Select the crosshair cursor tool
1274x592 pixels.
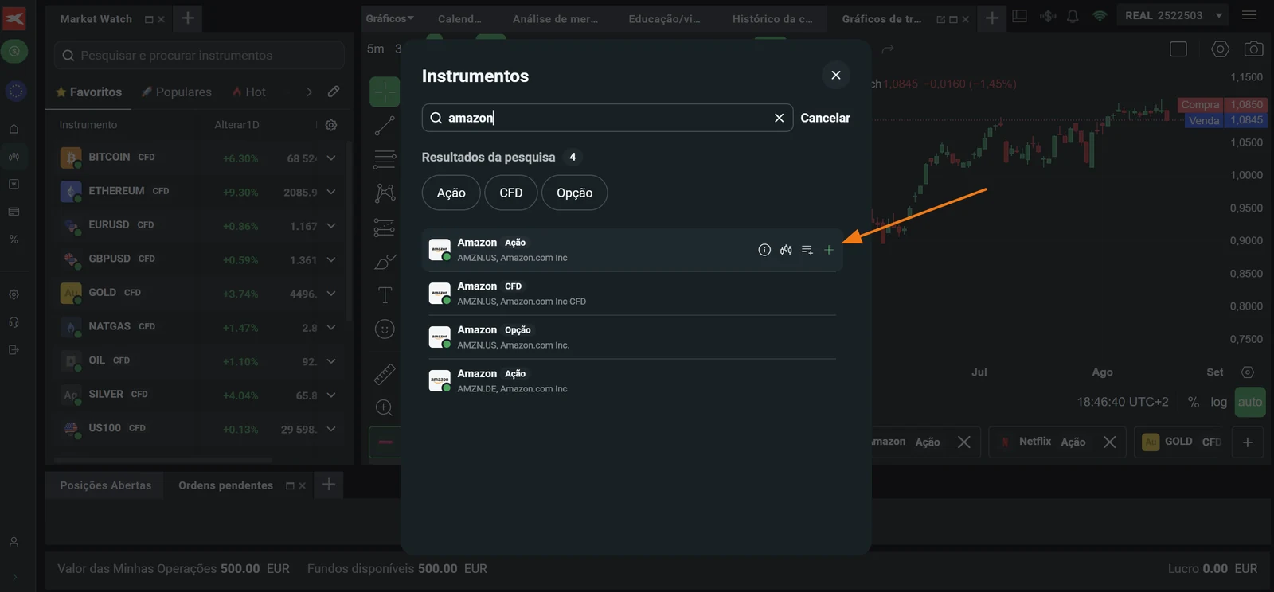(385, 92)
